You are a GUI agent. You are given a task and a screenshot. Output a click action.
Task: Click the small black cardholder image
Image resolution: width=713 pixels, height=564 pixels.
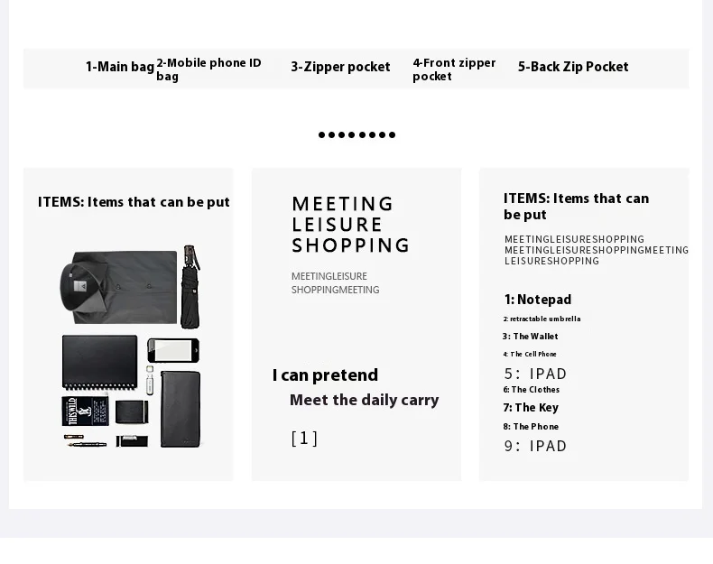(x=132, y=412)
